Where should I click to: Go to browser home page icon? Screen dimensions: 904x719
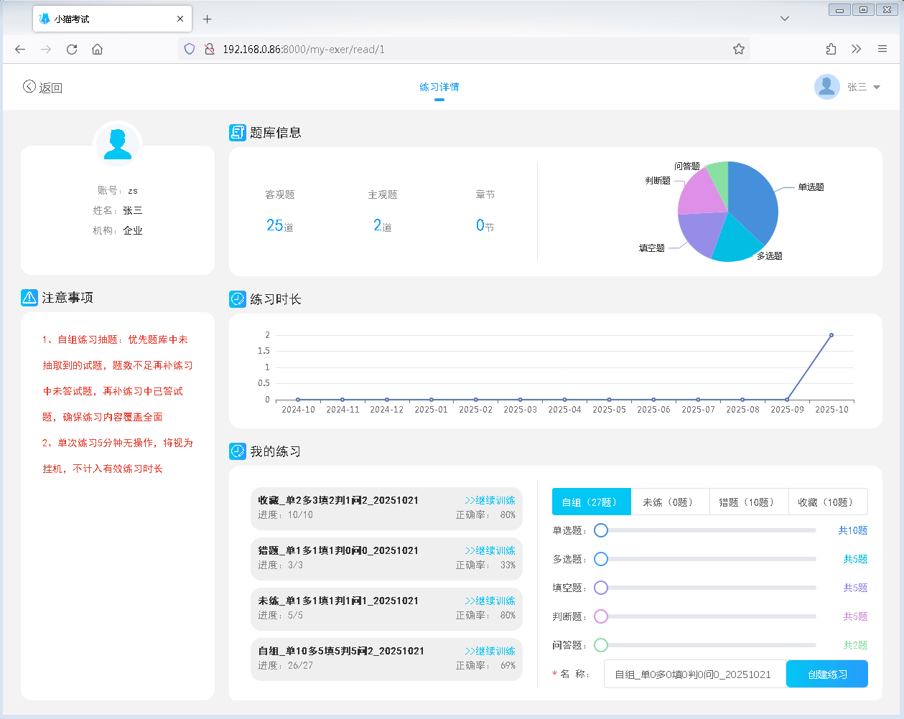pos(98,50)
